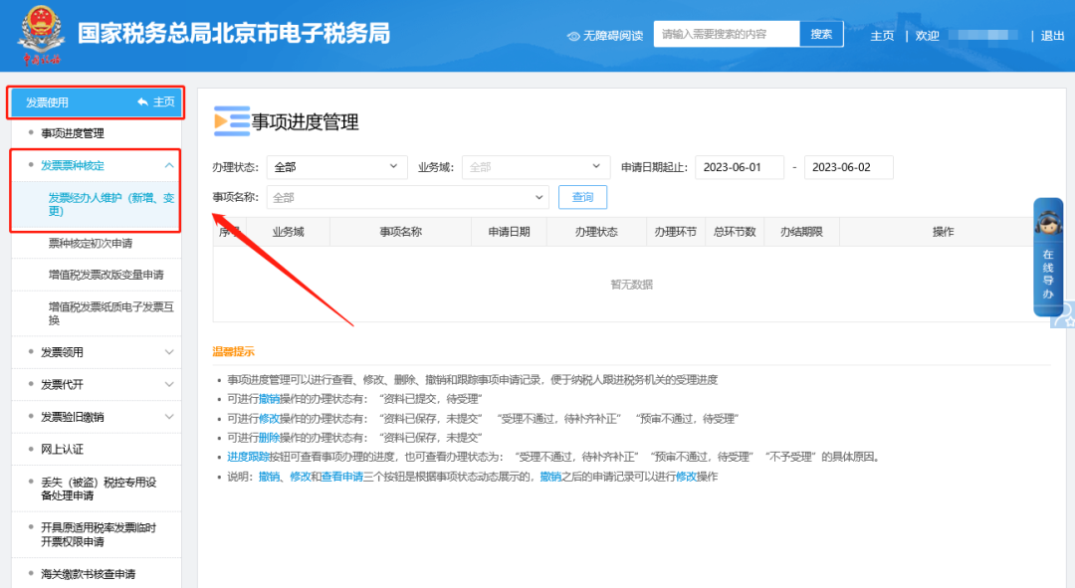Click the 搜索 button in header

pos(821,34)
